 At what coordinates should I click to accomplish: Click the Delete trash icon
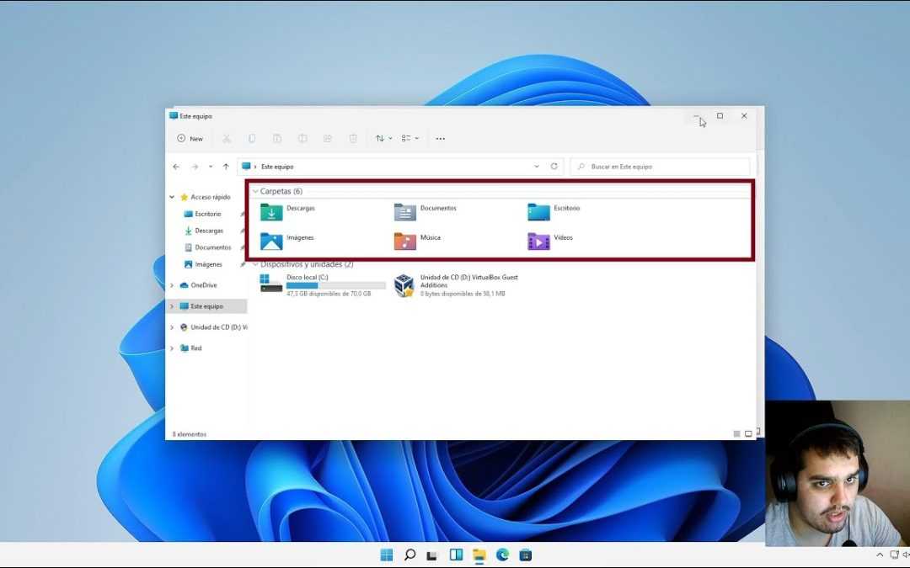pyautogui.click(x=353, y=139)
